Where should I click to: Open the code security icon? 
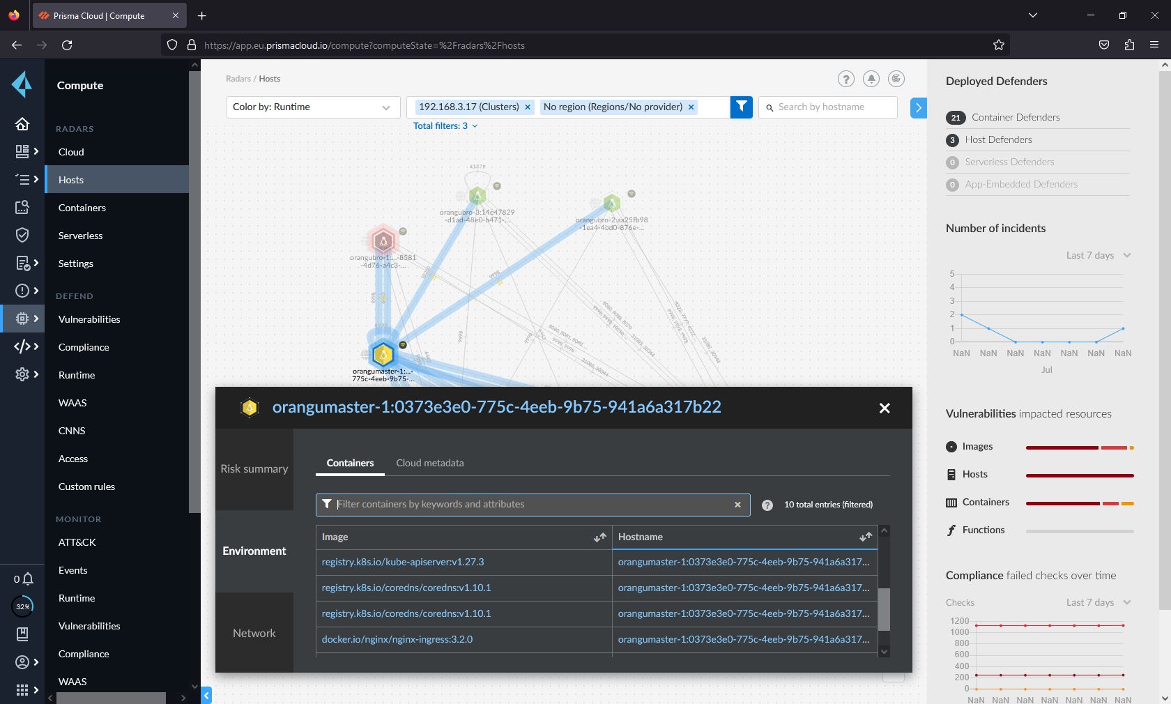click(22, 346)
